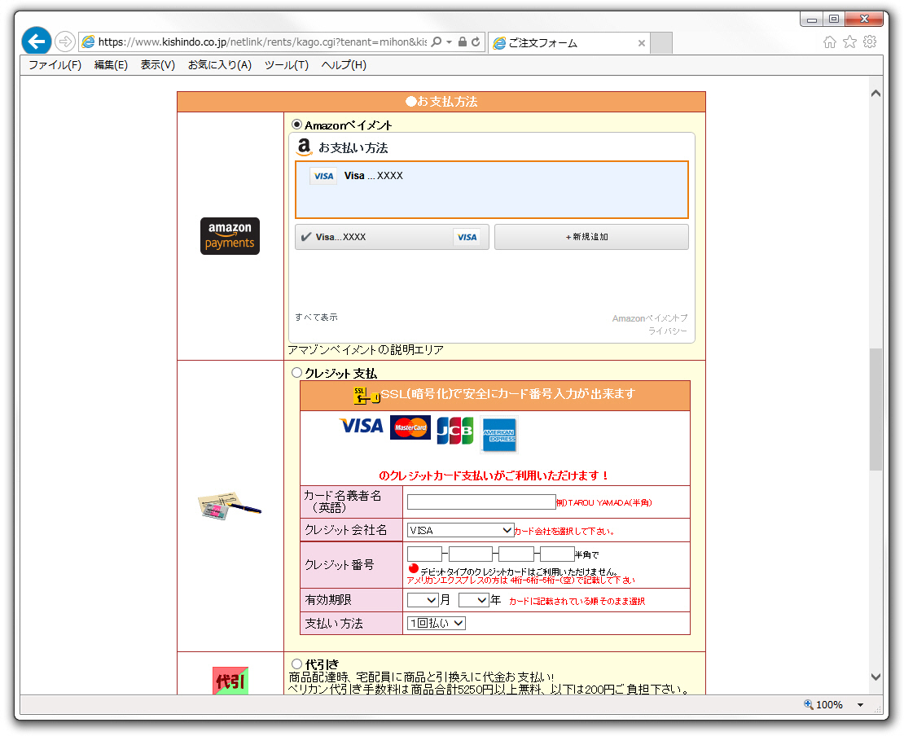Viewport: 904px width, 736px height.
Task: Click the VISA brand logo
Action: coord(362,427)
